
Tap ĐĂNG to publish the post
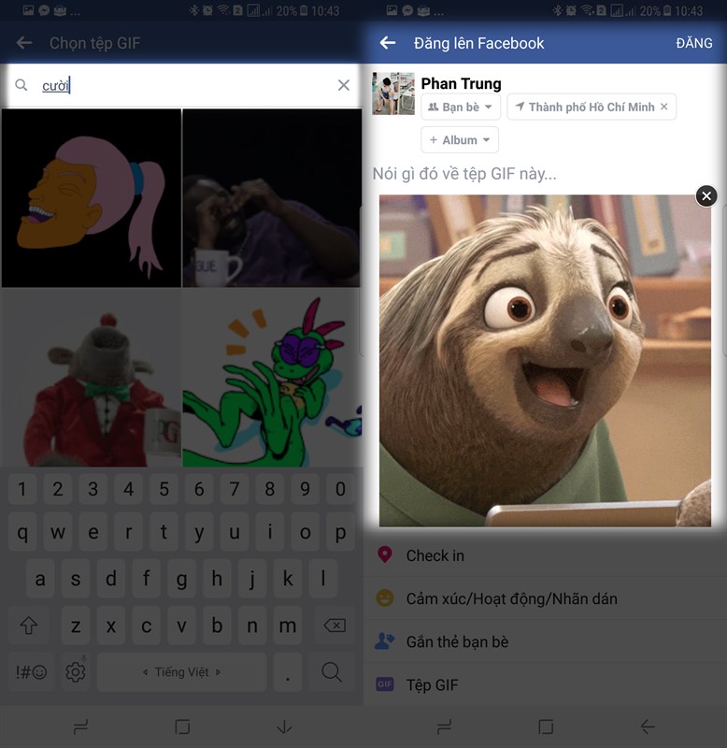point(694,43)
